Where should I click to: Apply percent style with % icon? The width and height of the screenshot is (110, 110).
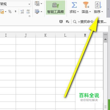point(10,12)
